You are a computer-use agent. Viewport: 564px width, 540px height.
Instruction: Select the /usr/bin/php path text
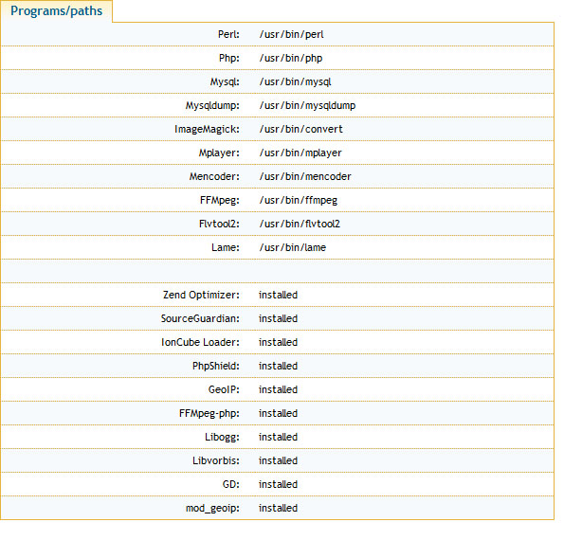tap(291, 58)
